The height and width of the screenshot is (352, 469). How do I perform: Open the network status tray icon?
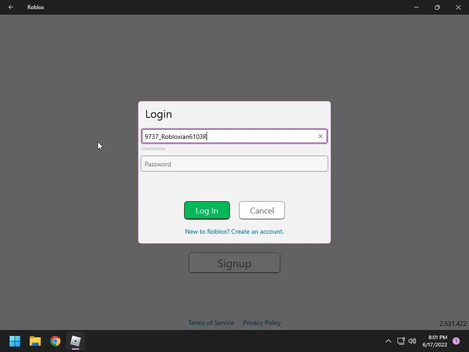[401, 341]
